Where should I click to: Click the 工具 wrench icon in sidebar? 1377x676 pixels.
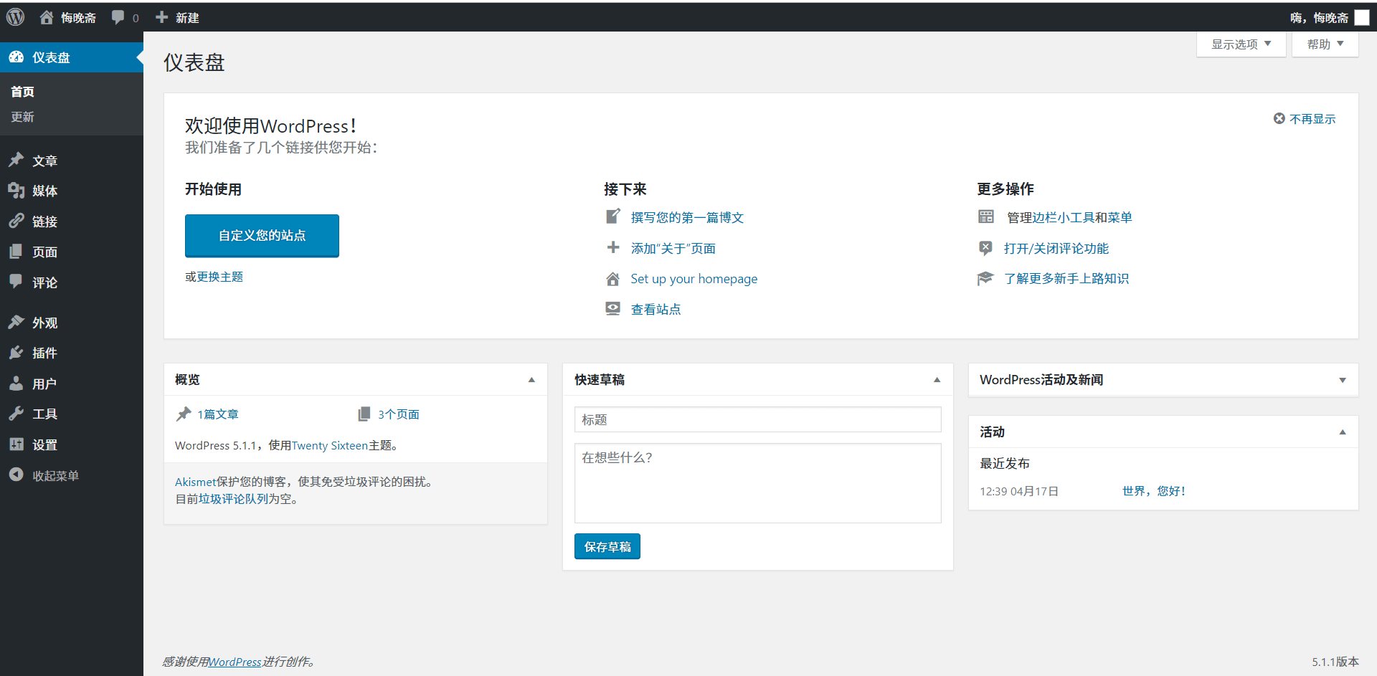(16, 414)
